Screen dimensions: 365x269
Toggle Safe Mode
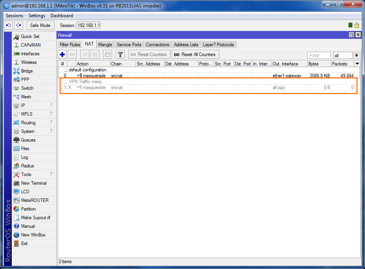(40, 25)
